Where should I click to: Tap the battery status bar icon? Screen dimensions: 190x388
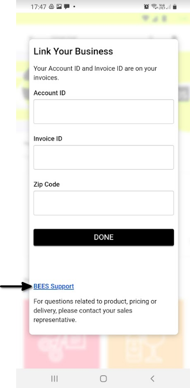point(175,7)
